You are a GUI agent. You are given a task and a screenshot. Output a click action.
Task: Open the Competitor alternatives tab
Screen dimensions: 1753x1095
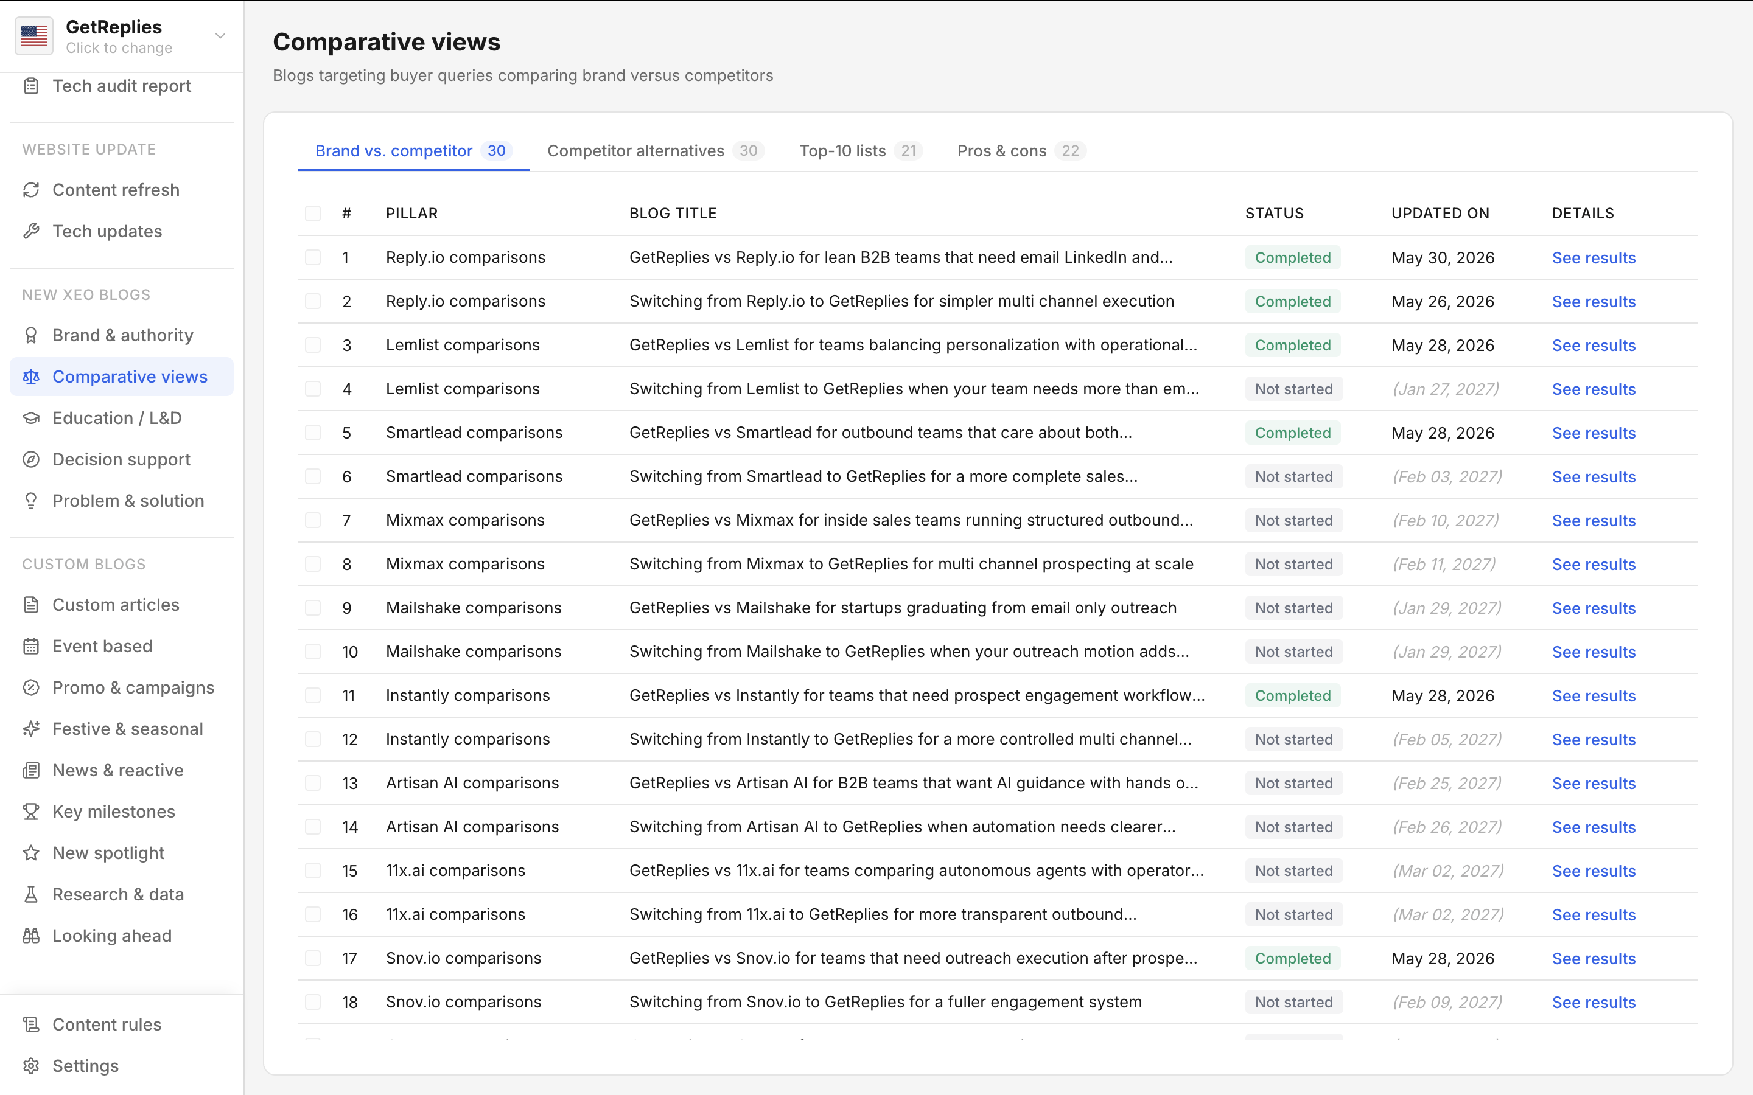coord(655,151)
